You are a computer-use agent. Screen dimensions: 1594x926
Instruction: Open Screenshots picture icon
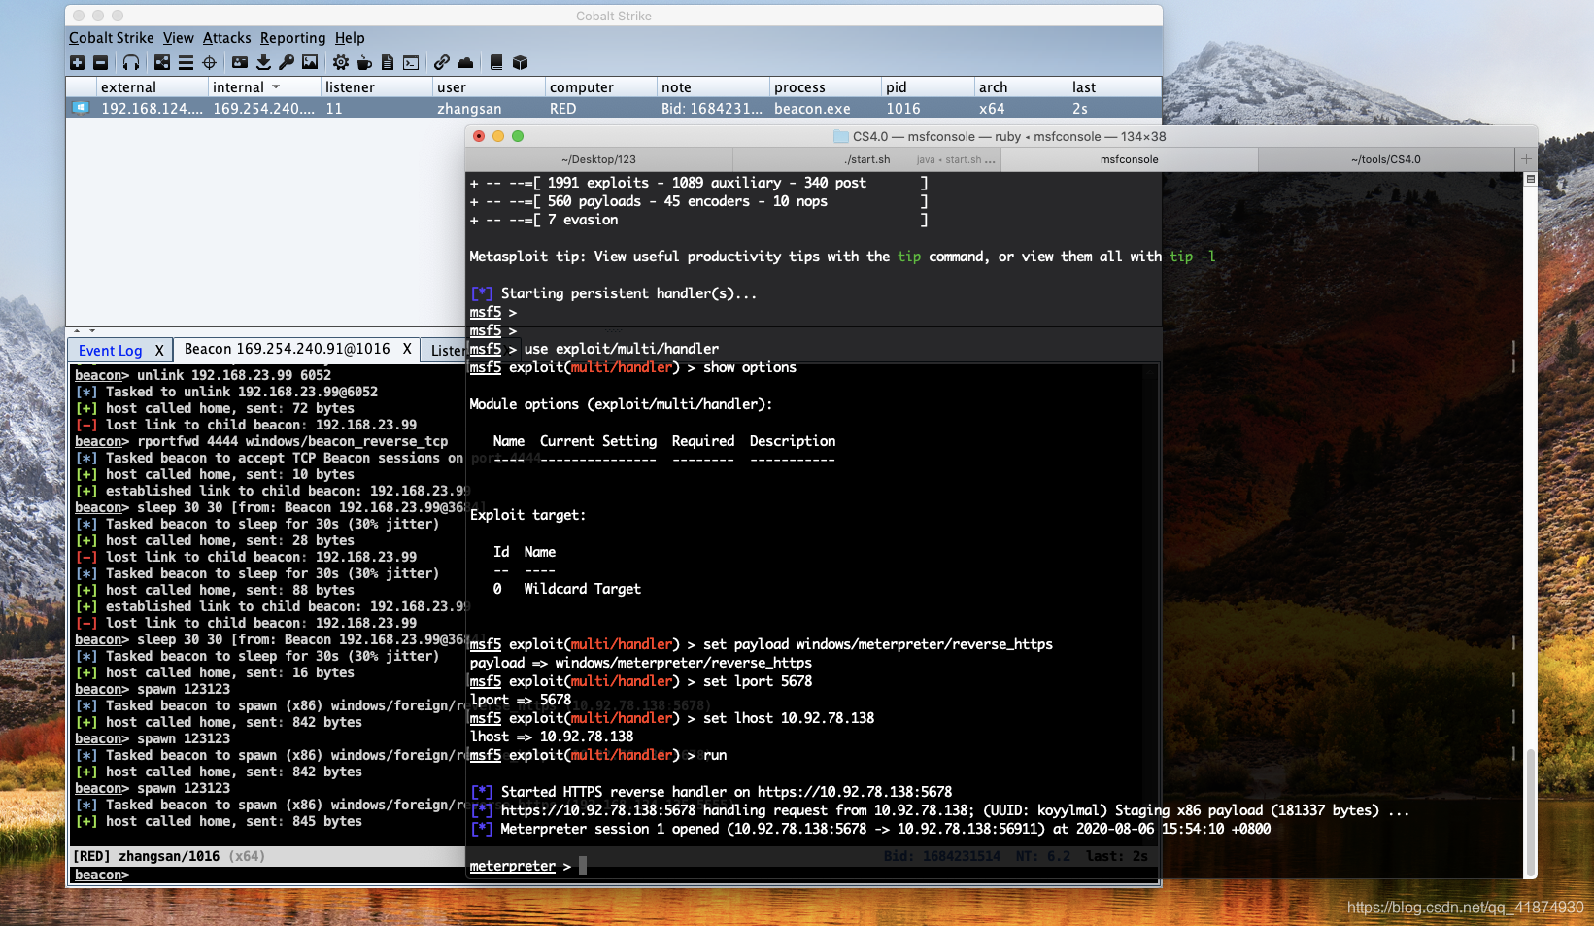(310, 62)
